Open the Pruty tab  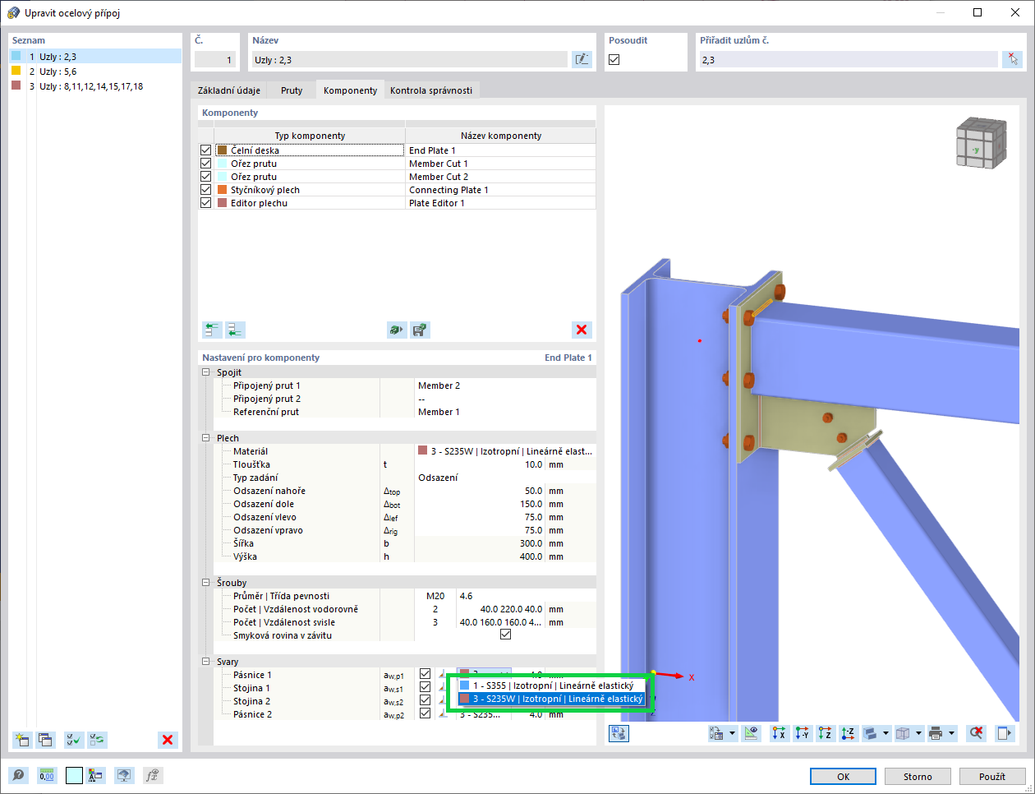coord(292,90)
